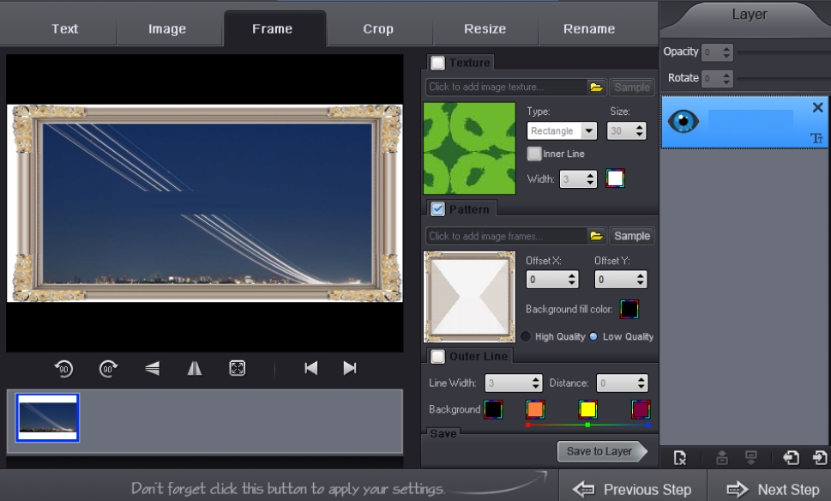
Task: Flip the image vertically
Action: [153, 368]
